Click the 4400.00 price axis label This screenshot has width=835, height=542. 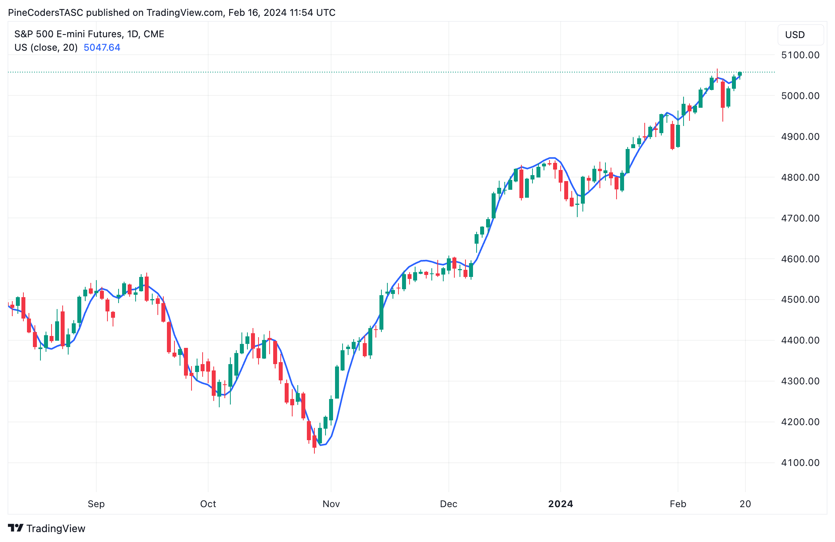click(x=800, y=340)
